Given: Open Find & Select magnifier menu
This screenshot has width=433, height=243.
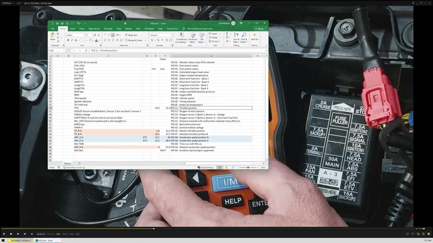Looking at the screenshot, I should click(244, 38).
